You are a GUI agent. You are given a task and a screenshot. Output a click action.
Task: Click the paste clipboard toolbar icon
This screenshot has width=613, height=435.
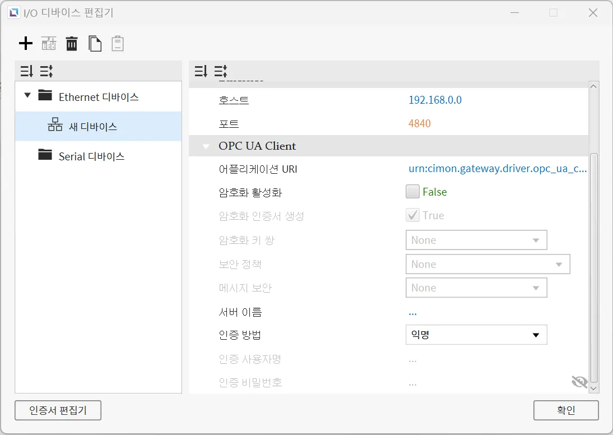pyautogui.click(x=117, y=43)
